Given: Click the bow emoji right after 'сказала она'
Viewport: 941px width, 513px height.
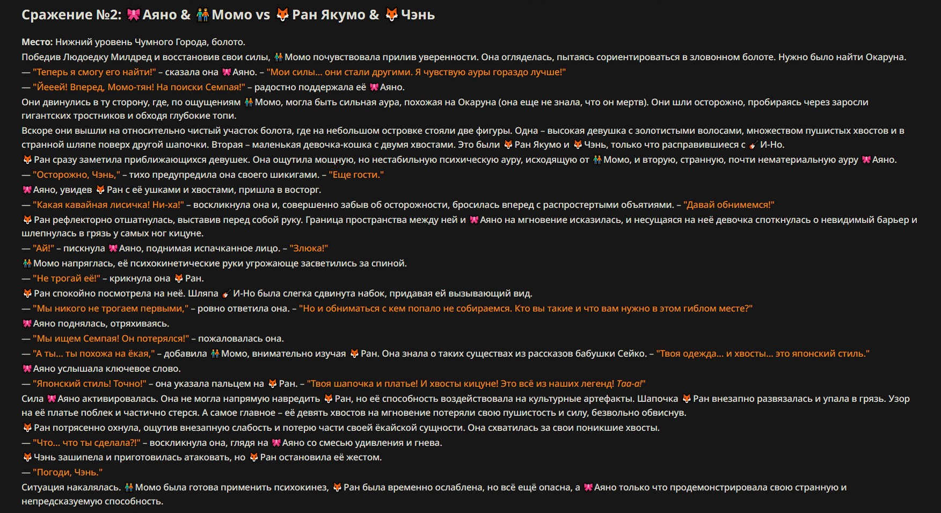Looking at the screenshot, I should point(227,72).
